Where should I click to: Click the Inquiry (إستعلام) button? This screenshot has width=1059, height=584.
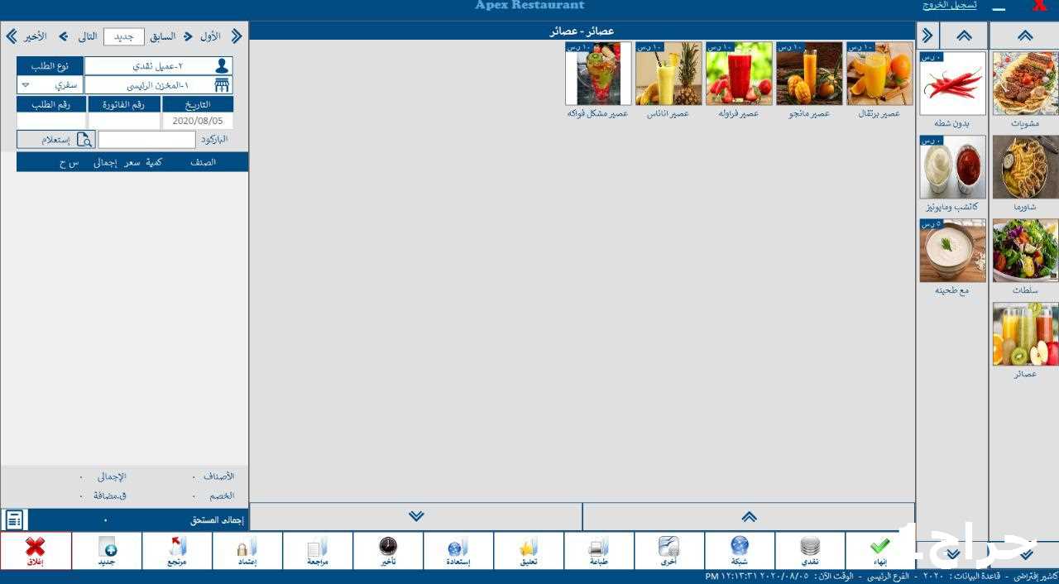(x=56, y=140)
